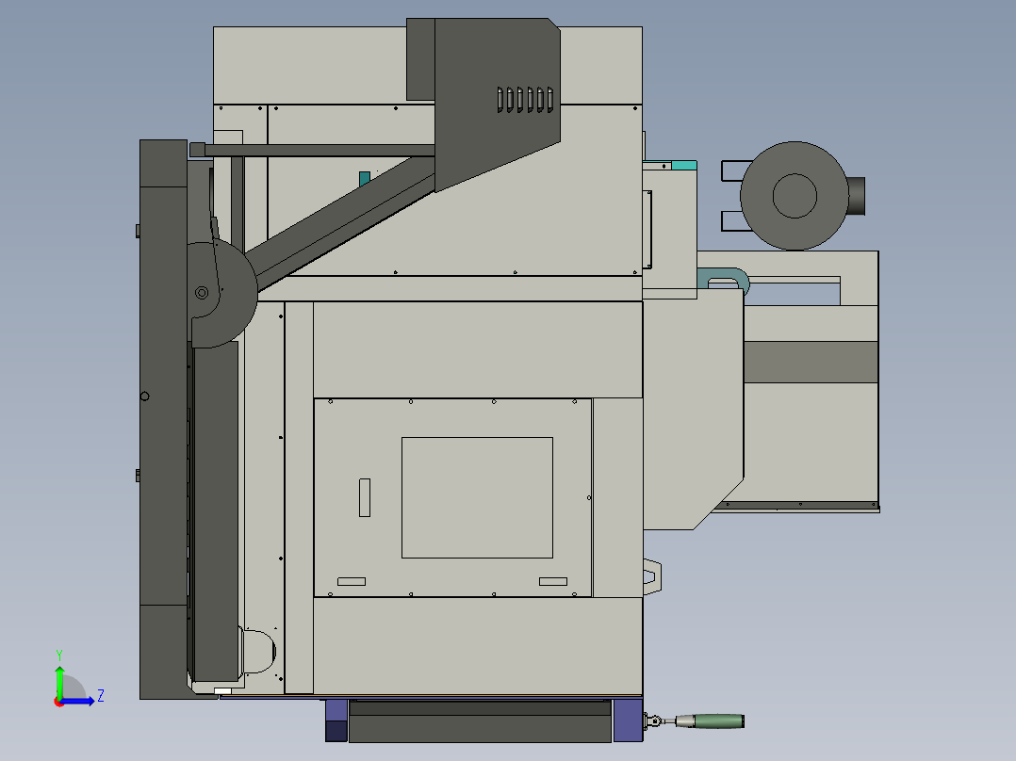This screenshot has width=1016, height=761.
Task: Select the vent louvers on the dark cover
Action: click(x=526, y=100)
